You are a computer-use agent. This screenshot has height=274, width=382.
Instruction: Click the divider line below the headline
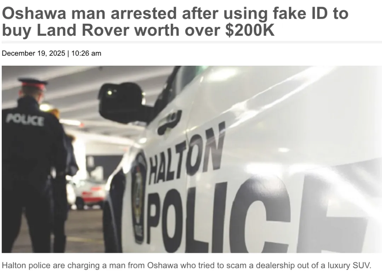point(192,42)
